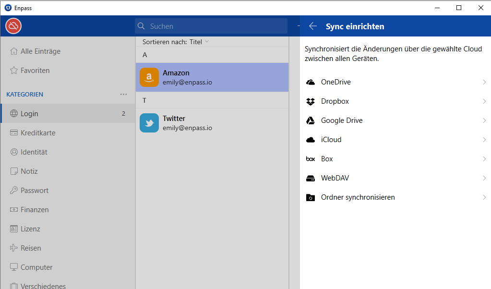Open the Kategorien three-dots menu
The height and width of the screenshot is (289, 491).
pos(124,95)
